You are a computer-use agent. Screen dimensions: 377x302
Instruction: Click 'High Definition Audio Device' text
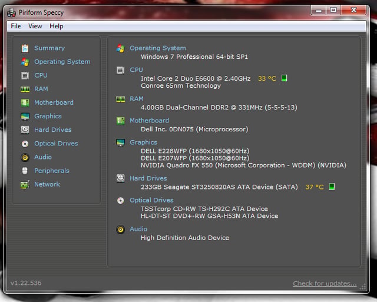pos(185,238)
